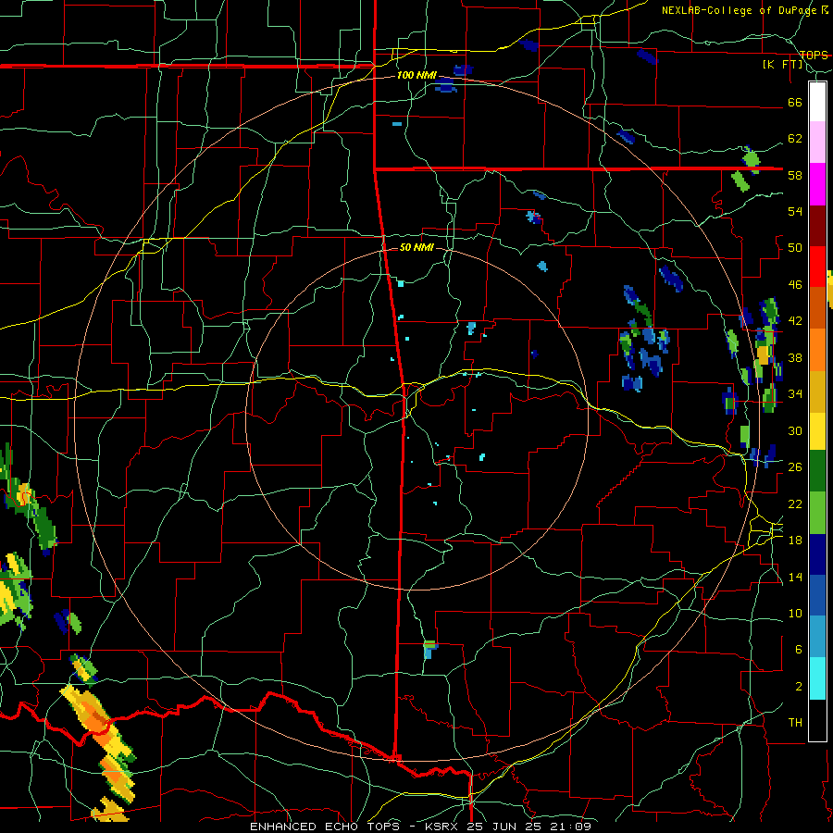
Task: Select the magenta legend swatch
Action: pos(817,184)
